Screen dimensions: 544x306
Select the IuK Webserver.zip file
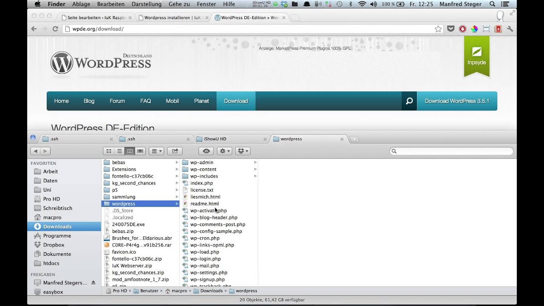(132, 266)
